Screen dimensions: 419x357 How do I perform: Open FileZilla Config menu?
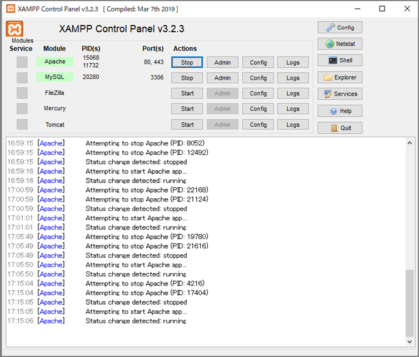pos(258,93)
